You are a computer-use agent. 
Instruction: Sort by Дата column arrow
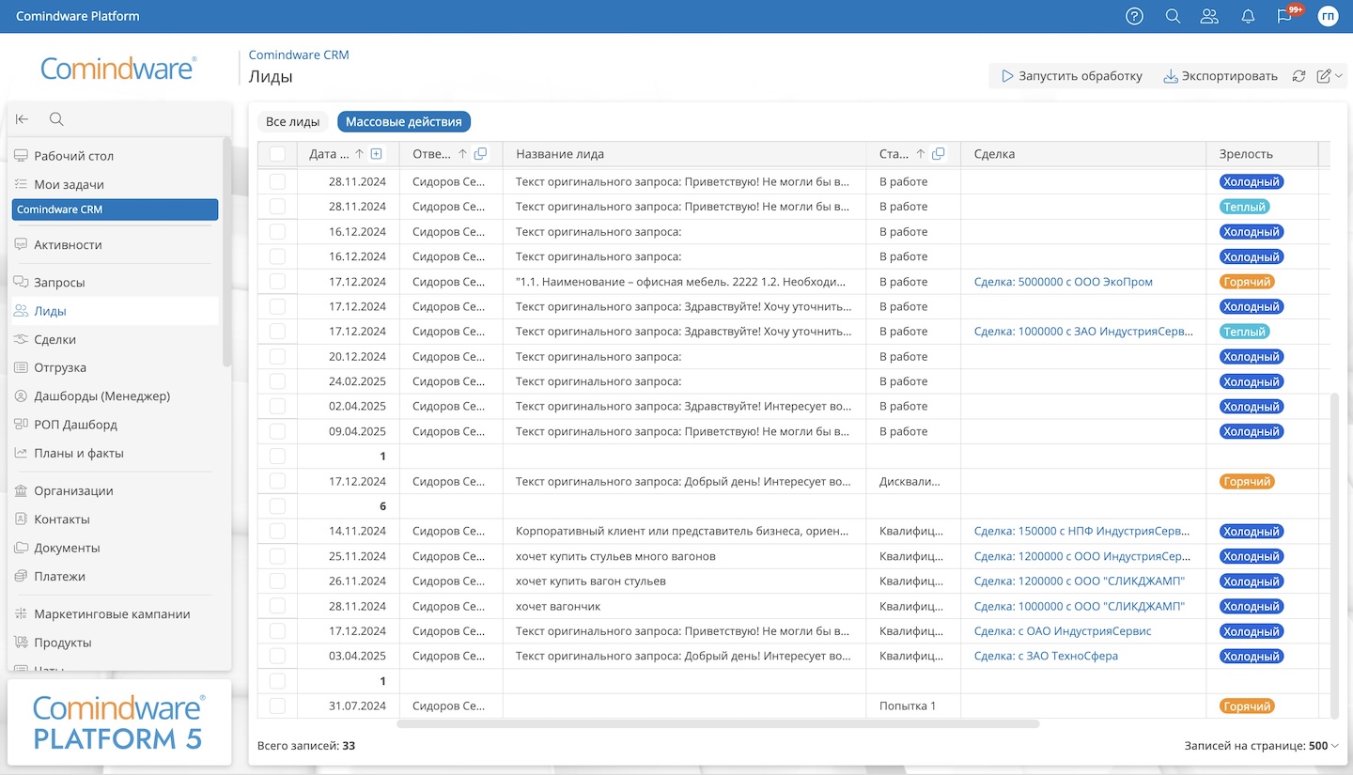[x=359, y=154]
